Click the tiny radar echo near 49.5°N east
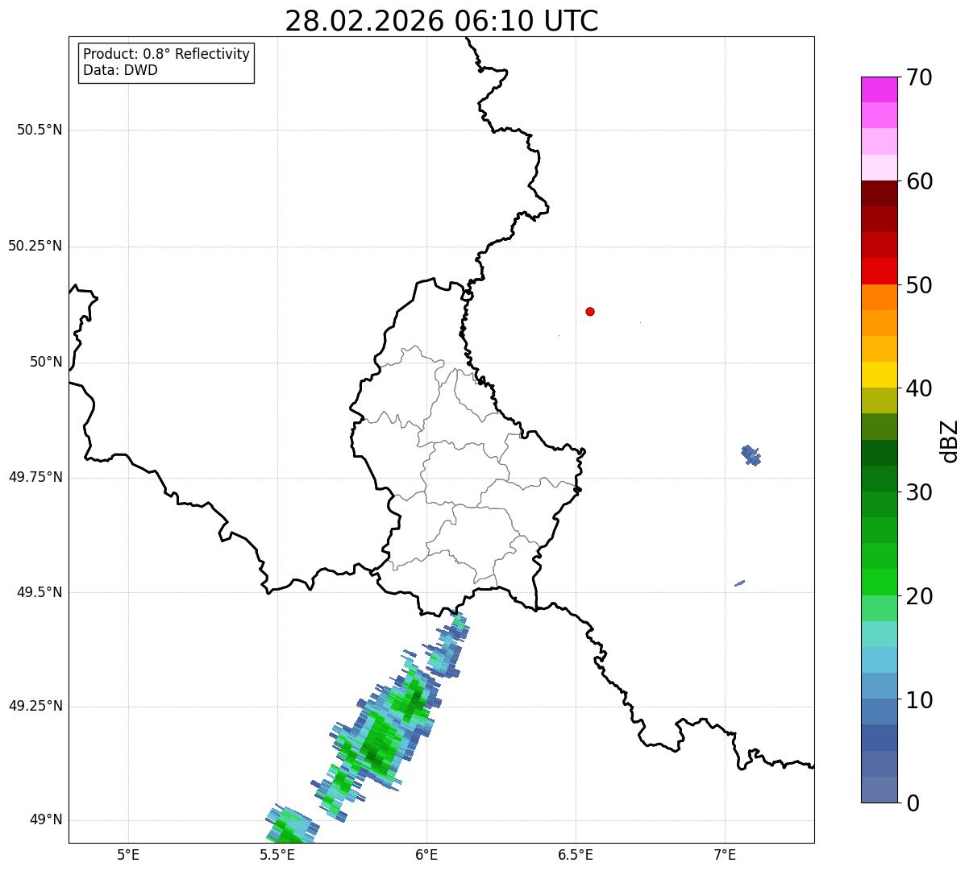Viewport: 969px width, 871px height. pyautogui.click(x=739, y=583)
